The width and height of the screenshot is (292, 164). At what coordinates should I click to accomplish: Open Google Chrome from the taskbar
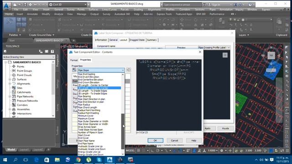click(x=78, y=160)
